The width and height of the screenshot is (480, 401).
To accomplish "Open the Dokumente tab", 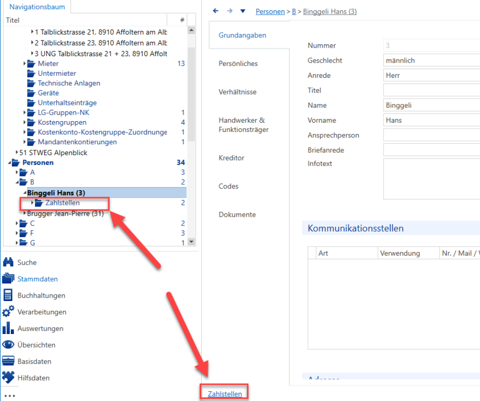I will [x=237, y=214].
